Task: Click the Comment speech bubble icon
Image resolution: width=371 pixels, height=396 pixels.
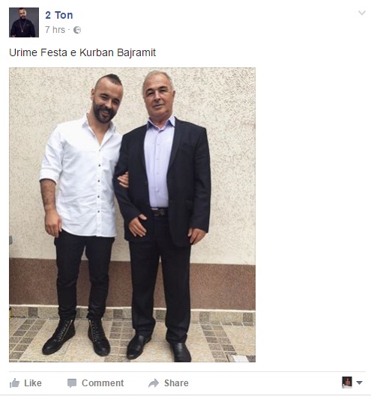Action: pyautogui.click(x=72, y=383)
